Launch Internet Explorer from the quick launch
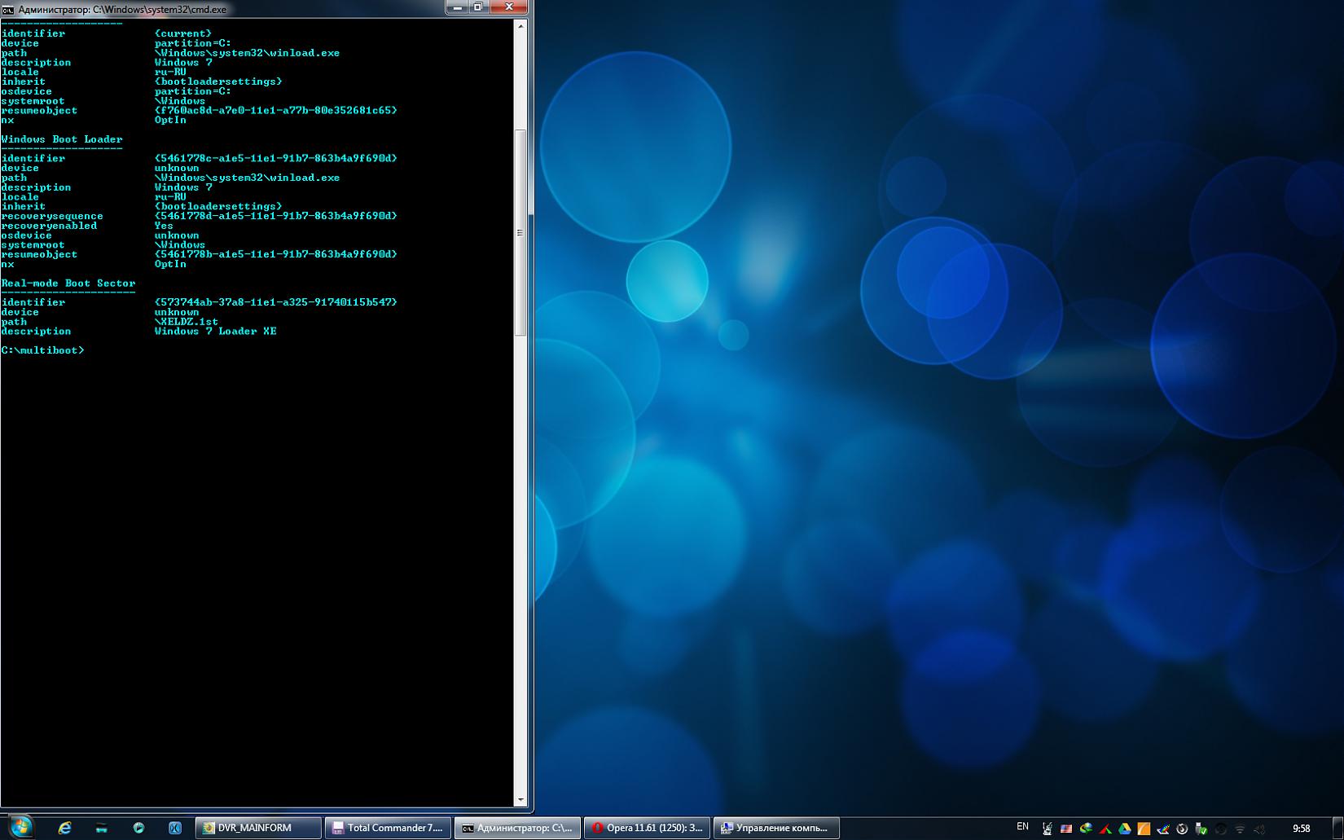This screenshot has width=1344, height=840. [x=64, y=828]
